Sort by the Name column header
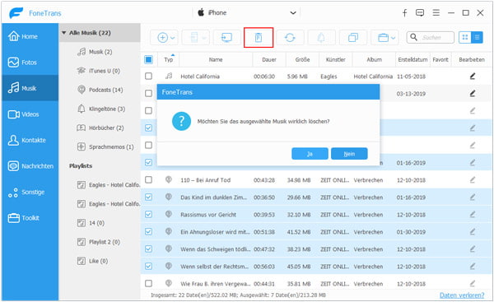 [216, 59]
